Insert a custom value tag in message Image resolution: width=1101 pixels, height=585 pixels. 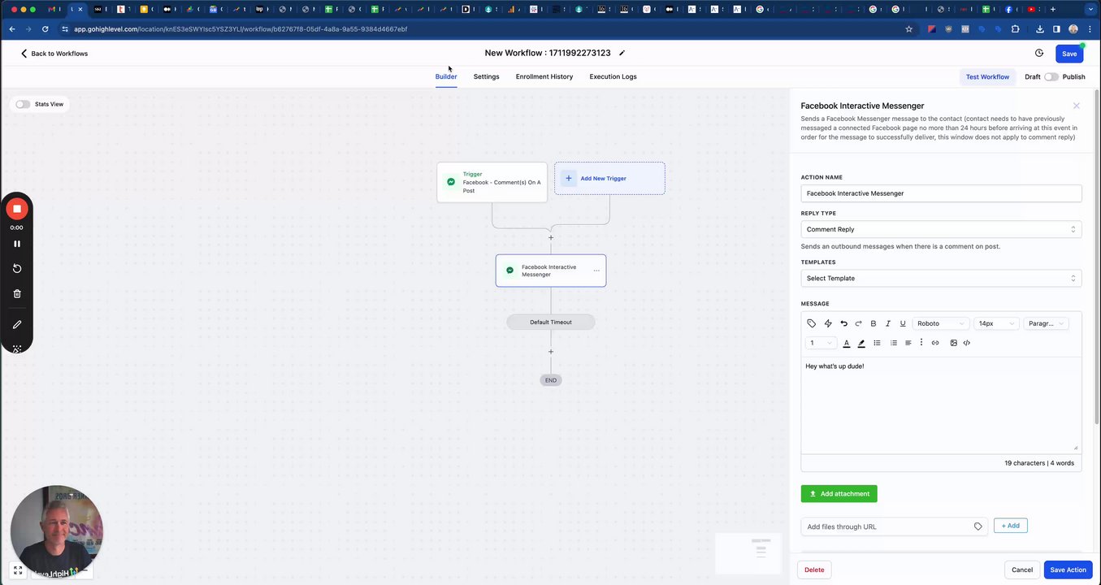point(811,323)
